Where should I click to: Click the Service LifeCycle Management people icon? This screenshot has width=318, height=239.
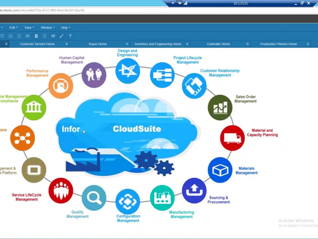pos(61,191)
